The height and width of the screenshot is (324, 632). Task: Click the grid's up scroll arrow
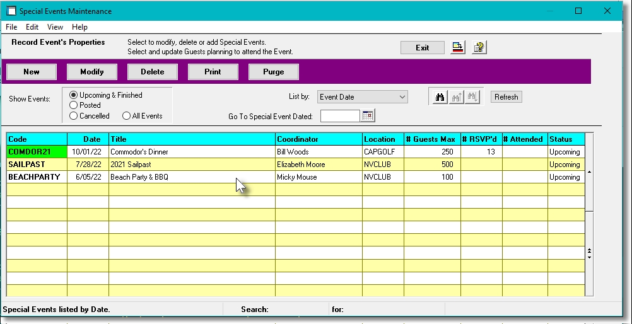point(589,171)
